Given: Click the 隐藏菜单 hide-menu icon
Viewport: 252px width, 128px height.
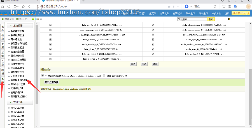Looking at the screenshot, I should (x=3, y=19).
